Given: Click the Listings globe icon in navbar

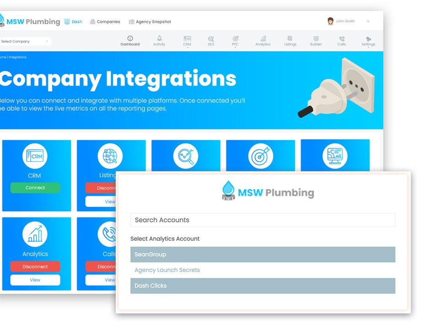Looking at the screenshot, I should (290, 39).
